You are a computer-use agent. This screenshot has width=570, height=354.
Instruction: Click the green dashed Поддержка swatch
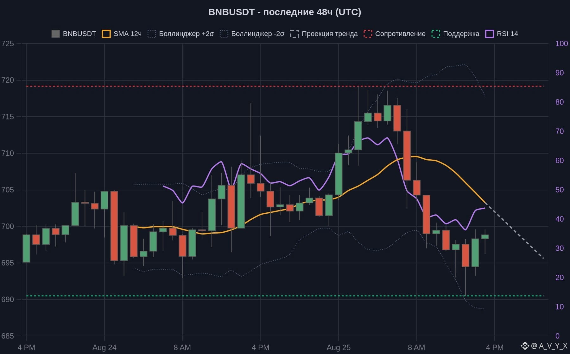[x=436, y=34]
